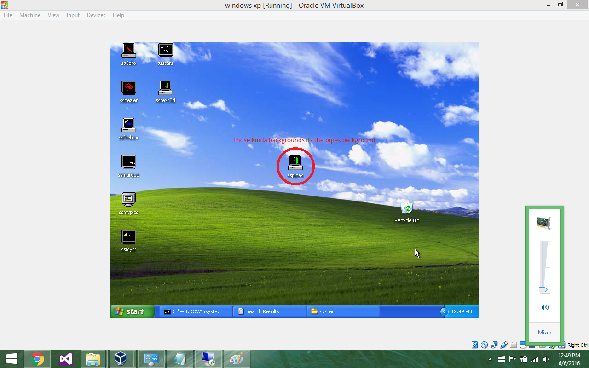This screenshot has width=589, height=368.
Task: Open host clock showing 12:49 PM 6/6/2016
Action: (x=569, y=359)
